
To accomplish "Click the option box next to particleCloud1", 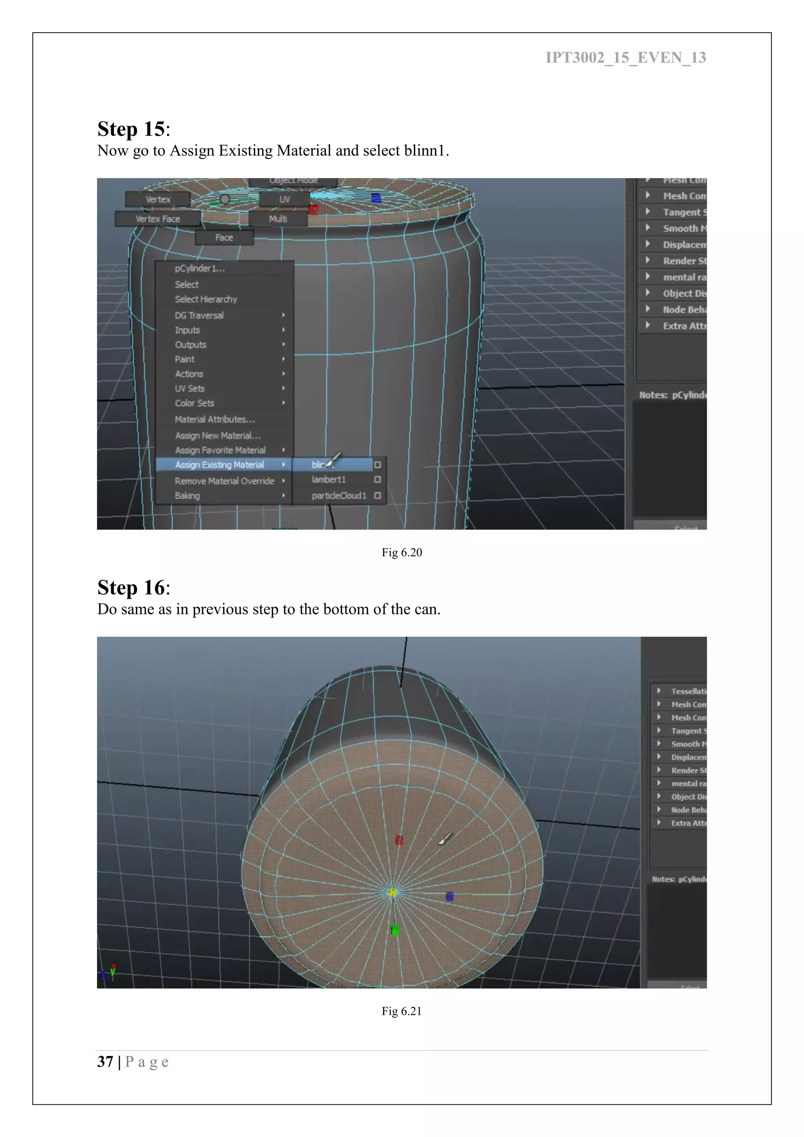I will 378,496.
